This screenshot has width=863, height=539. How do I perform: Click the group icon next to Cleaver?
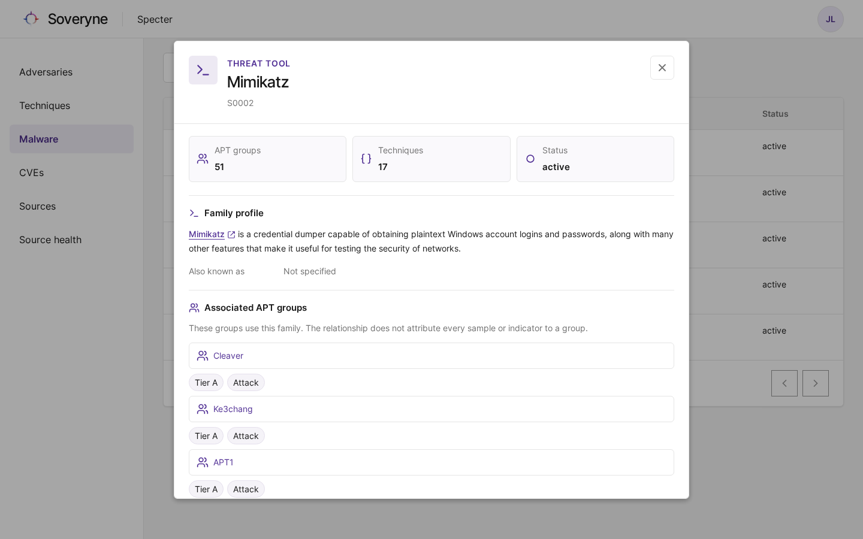pos(203,356)
